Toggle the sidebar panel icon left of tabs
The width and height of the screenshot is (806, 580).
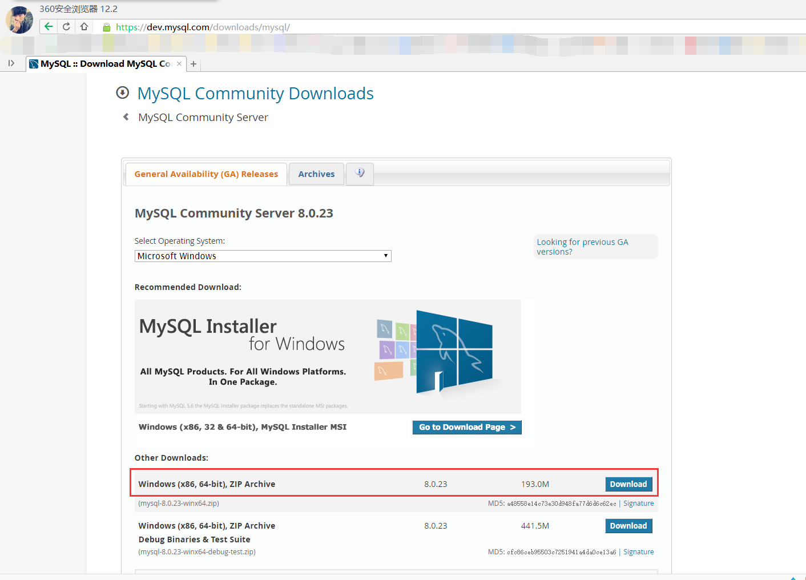(x=11, y=63)
